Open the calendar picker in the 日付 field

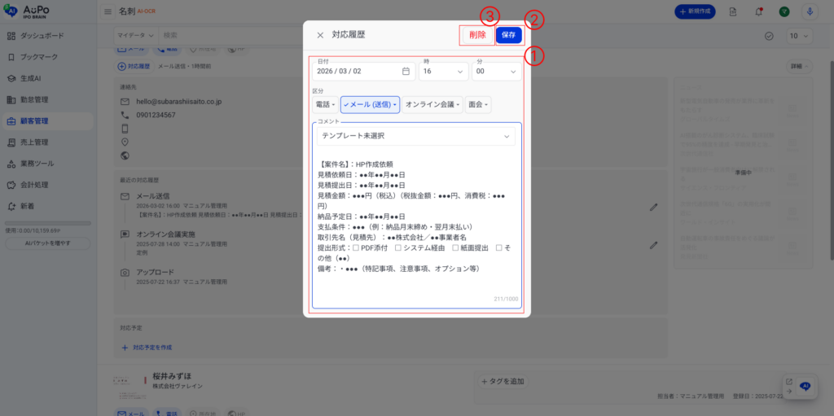click(x=406, y=72)
